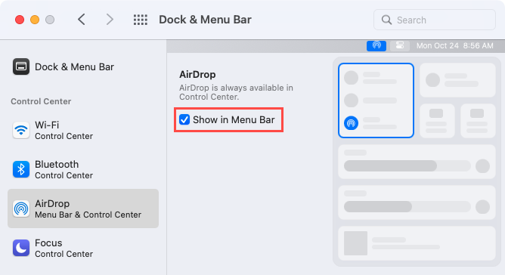Viewport: 505px width, 275px height.
Task: Click the Control Center icon in preview menu bar
Action: tap(400, 45)
